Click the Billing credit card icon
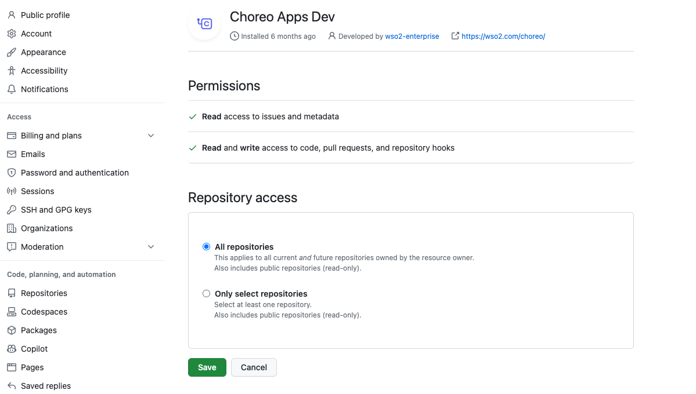The height and width of the screenshot is (394, 696). (x=12, y=136)
